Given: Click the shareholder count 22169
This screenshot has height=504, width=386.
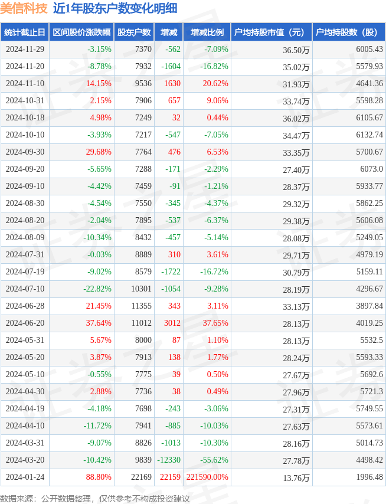Looking at the screenshot, I should [142, 477].
